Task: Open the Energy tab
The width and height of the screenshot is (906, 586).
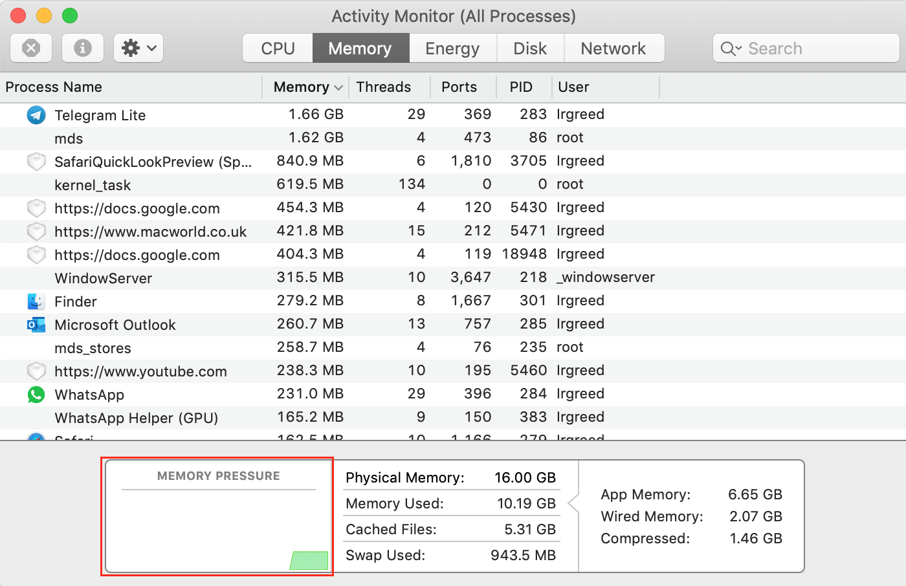Action: click(x=452, y=49)
